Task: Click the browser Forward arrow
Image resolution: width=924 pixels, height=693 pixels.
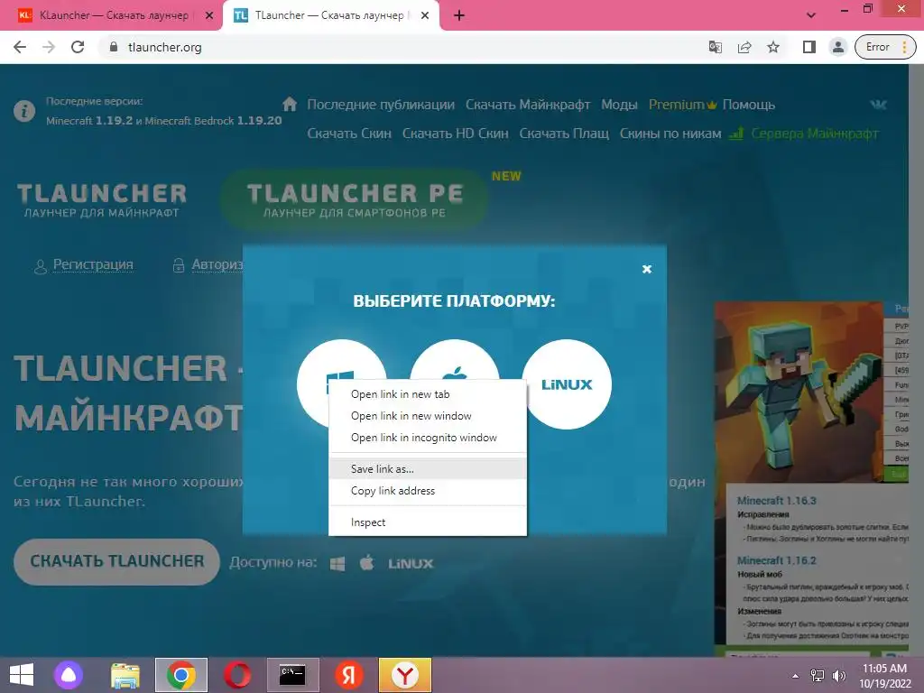Action: (49, 47)
